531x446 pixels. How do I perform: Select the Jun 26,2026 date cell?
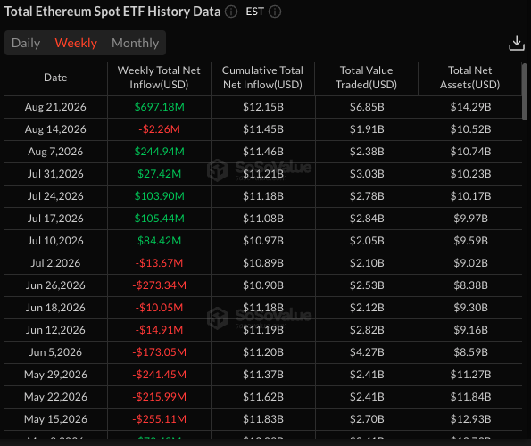pyautogui.click(x=55, y=285)
